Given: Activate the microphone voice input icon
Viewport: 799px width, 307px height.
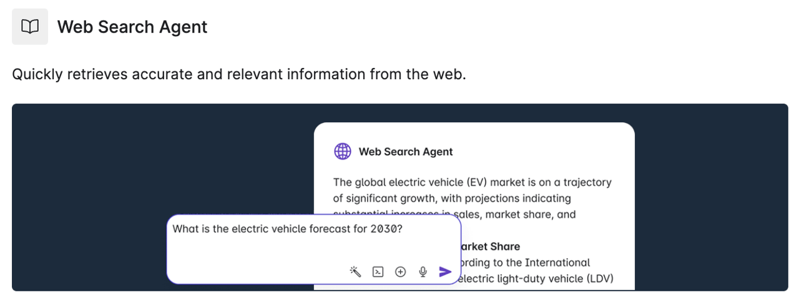Looking at the screenshot, I should point(423,271).
